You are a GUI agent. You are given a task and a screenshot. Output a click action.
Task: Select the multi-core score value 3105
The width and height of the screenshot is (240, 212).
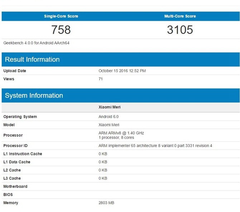(x=180, y=30)
